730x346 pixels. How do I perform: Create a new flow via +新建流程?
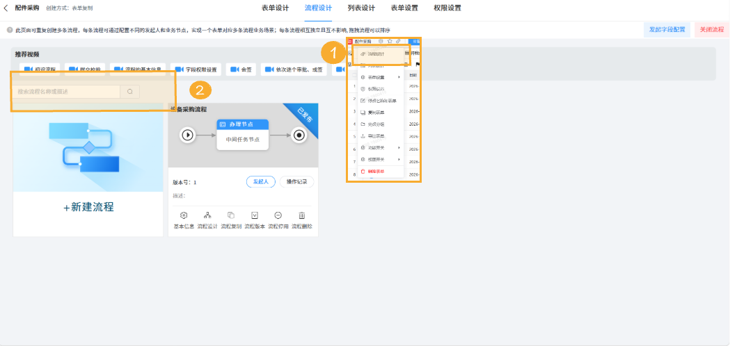(88, 207)
